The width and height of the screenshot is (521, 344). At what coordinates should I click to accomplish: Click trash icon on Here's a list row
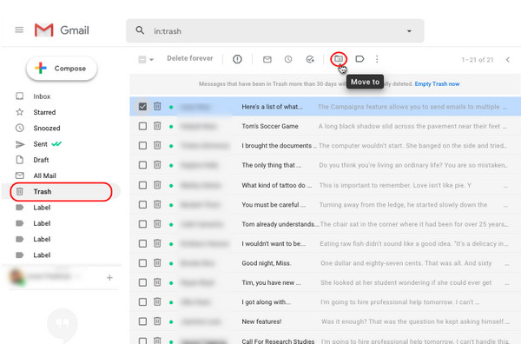[x=157, y=106]
